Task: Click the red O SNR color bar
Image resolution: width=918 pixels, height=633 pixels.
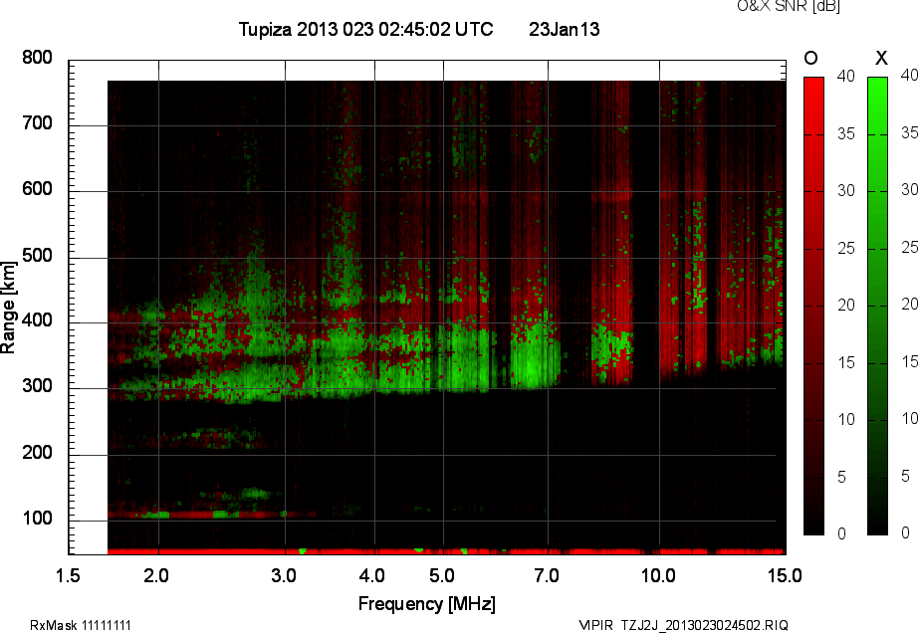Action: coord(813,306)
